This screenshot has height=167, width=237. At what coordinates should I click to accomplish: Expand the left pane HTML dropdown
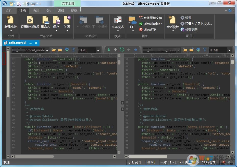click(x=98, y=50)
